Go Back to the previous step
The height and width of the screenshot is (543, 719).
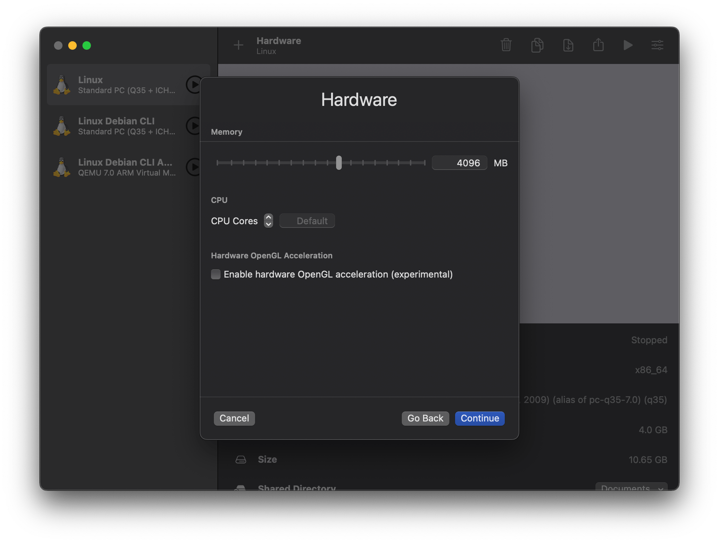tap(425, 418)
